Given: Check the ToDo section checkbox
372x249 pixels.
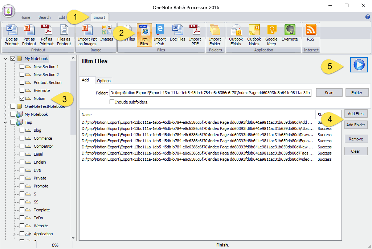Looking at the screenshot, I should click(22, 218).
